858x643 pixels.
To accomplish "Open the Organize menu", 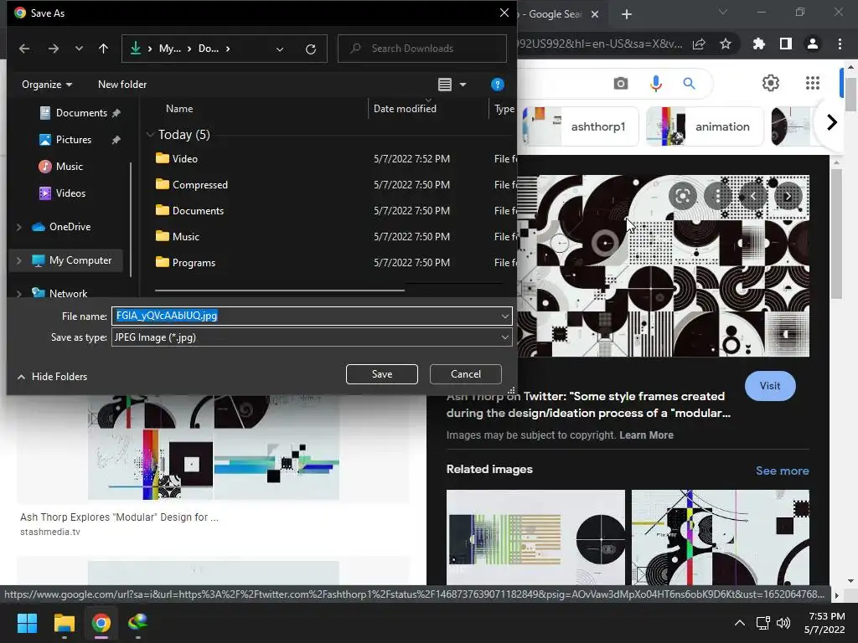I will [47, 85].
